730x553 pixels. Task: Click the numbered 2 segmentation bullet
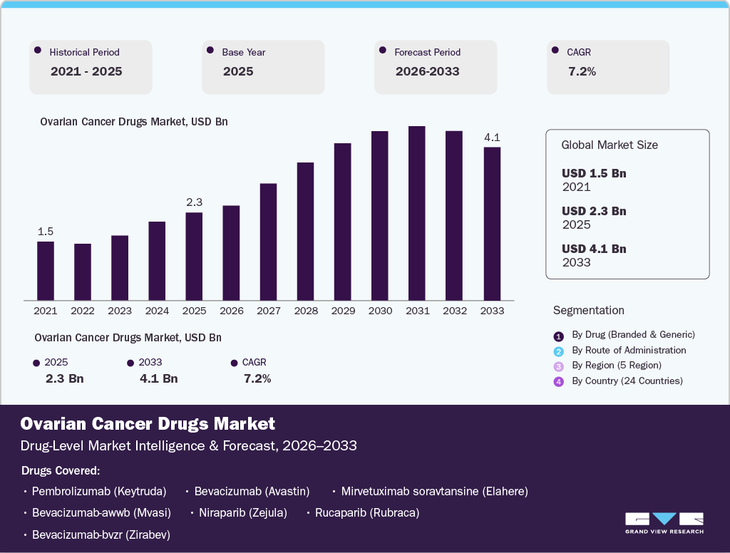[559, 351]
